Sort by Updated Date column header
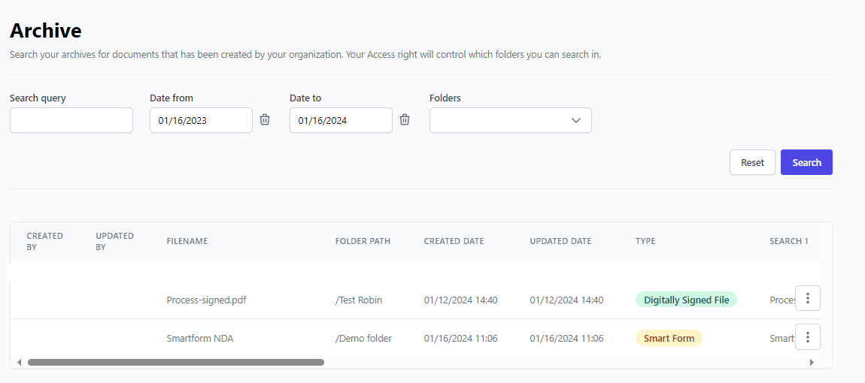Viewport: 865px width, 383px height. pos(560,241)
